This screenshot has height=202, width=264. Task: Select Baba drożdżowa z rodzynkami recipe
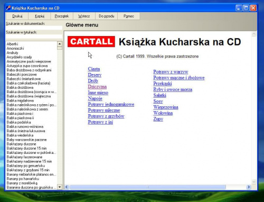pos(29,70)
